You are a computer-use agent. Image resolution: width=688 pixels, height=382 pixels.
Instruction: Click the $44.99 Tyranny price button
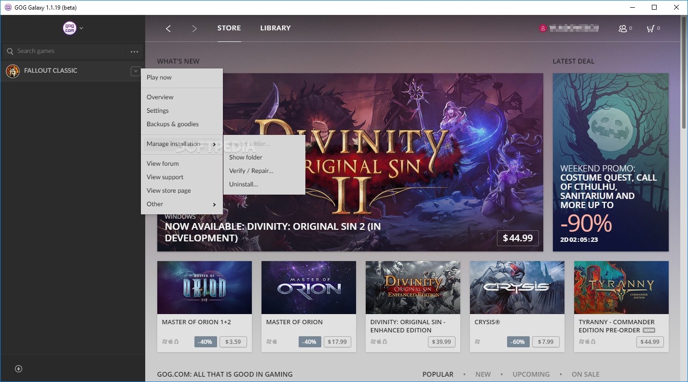click(650, 342)
